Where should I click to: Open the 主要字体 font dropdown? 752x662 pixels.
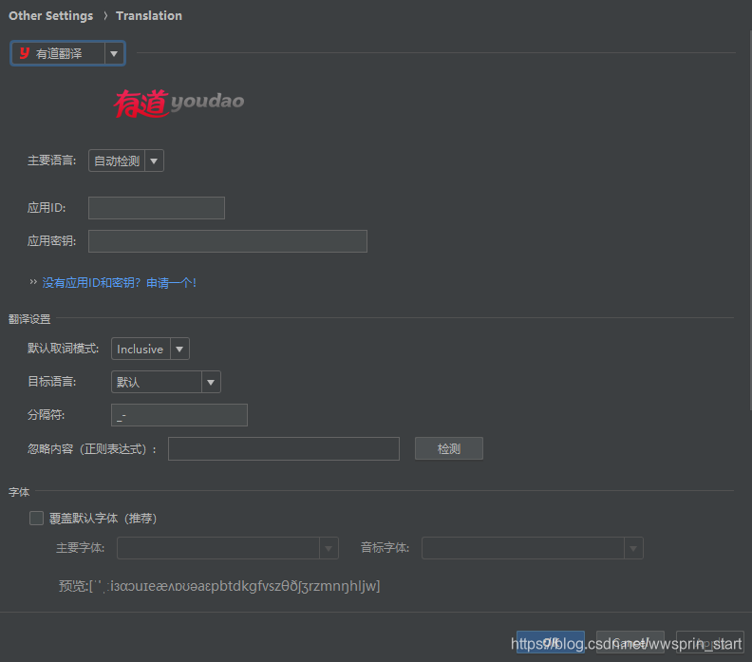pos(228,548)
